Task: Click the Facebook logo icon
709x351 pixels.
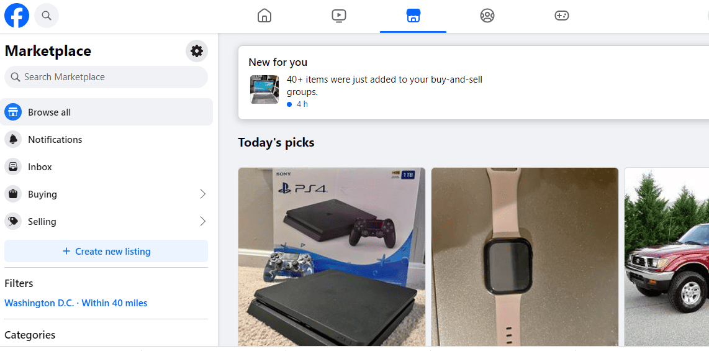Action: point(17,16)
